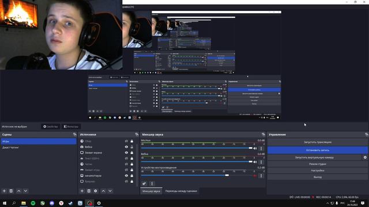Move source up arrow in Источники panel
The image size is (369, 207).
pos(103,191)
